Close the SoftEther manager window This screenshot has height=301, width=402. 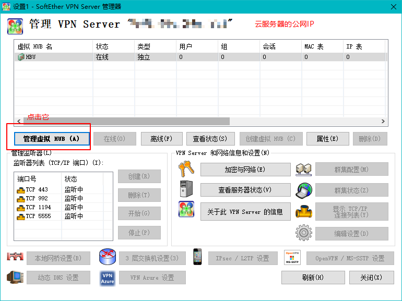coord(394,7)
